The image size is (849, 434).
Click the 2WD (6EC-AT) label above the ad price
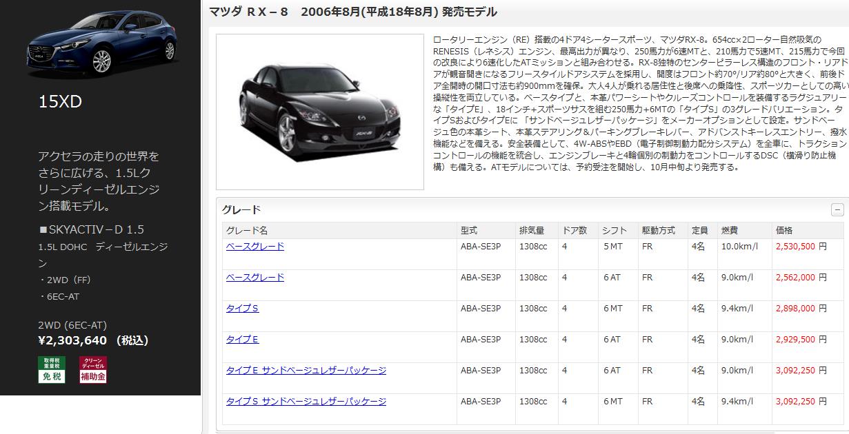[x=72, y=325]
